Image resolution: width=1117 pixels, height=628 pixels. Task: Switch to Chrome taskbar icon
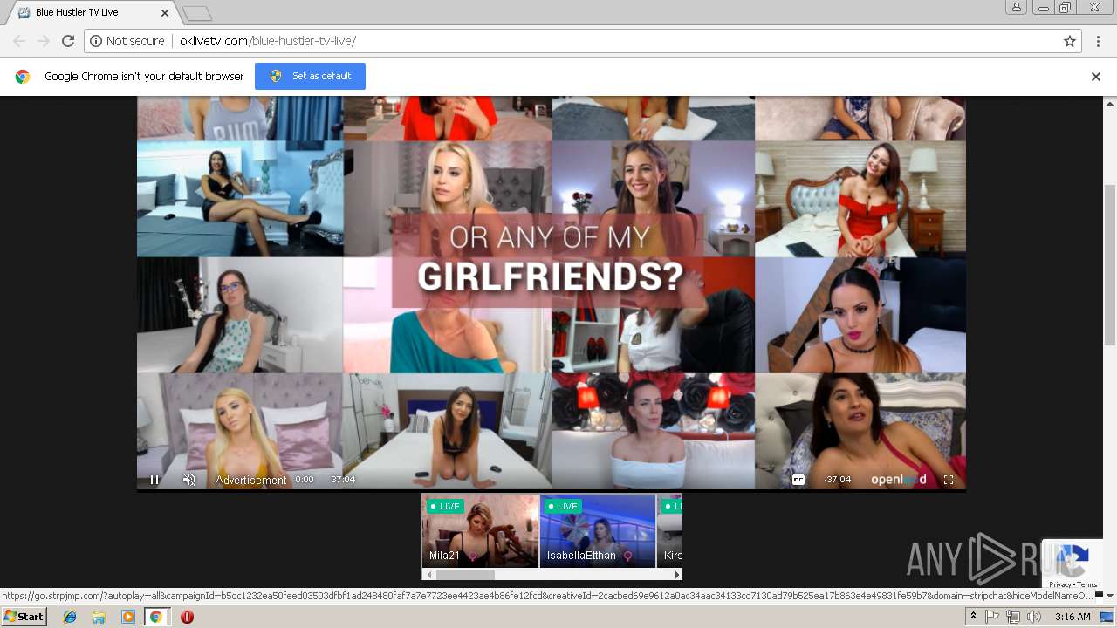click(156, 617)
